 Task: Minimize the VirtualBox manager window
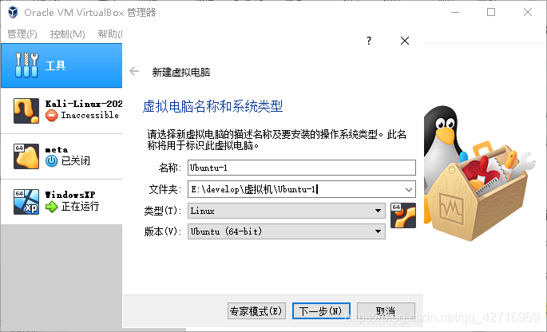coord(455,12)
